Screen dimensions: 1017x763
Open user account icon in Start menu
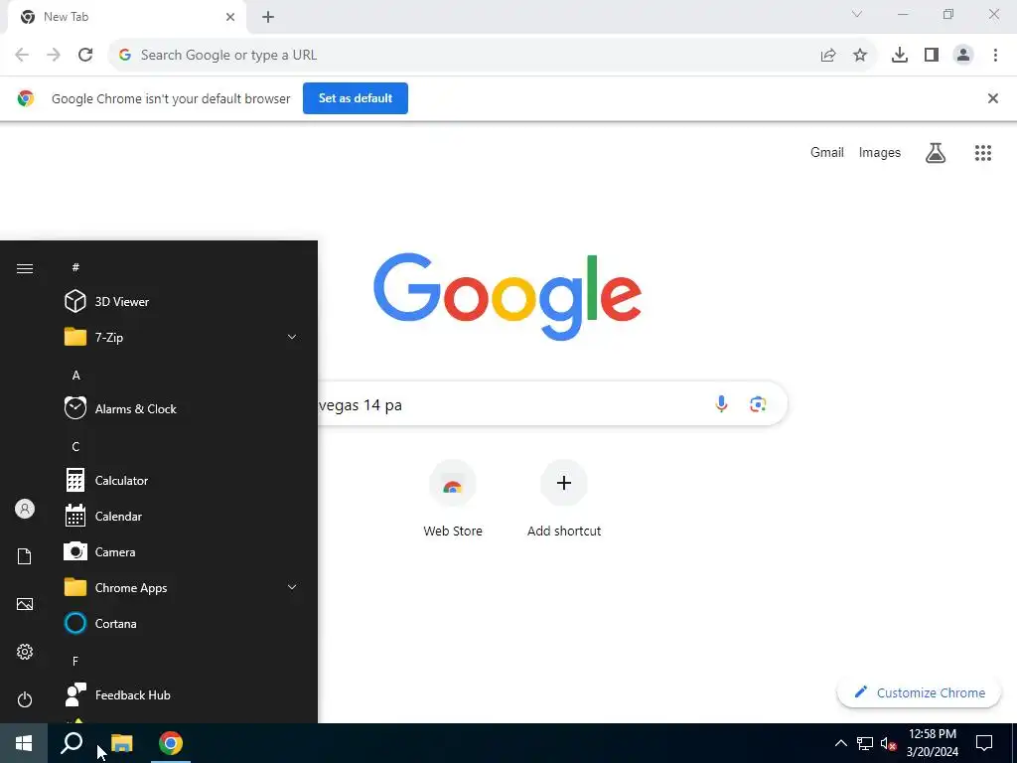pos(25,509)
